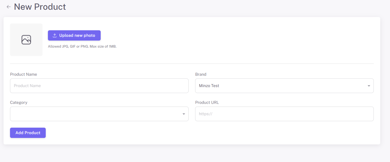Click the Product Name field label
Image resolution: width=390 pixels, height=162 pixels.
click(24, 74)
